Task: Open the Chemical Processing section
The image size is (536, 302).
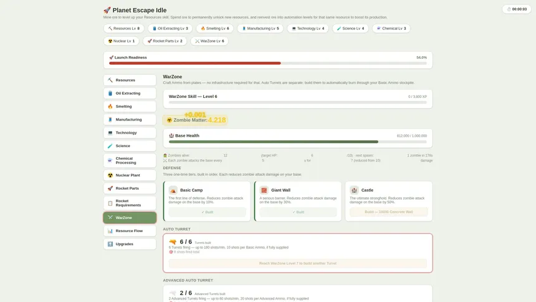Action: pyautogui.click(x=130, y=160)
